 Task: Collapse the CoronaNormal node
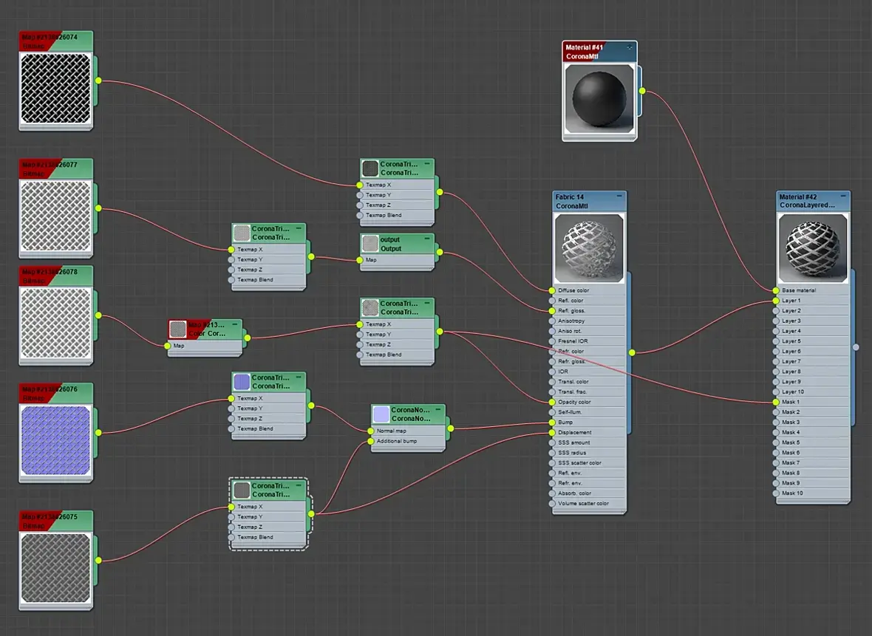[x=438, y=409]
